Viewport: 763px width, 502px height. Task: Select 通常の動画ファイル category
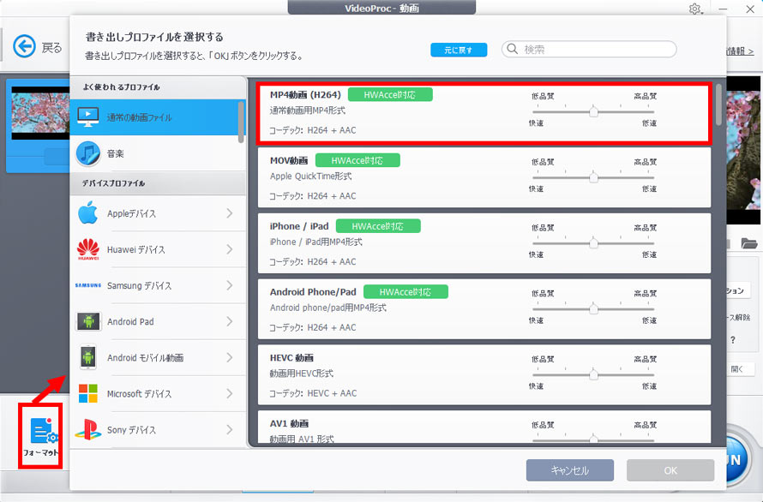coord(158,117)
